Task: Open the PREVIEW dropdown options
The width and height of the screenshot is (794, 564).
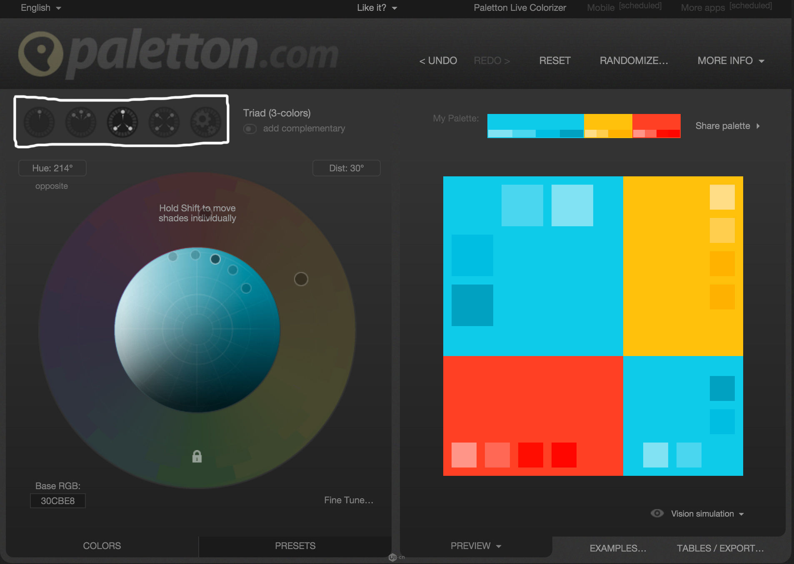Action: pyautogui.click(x=475, y=546)
